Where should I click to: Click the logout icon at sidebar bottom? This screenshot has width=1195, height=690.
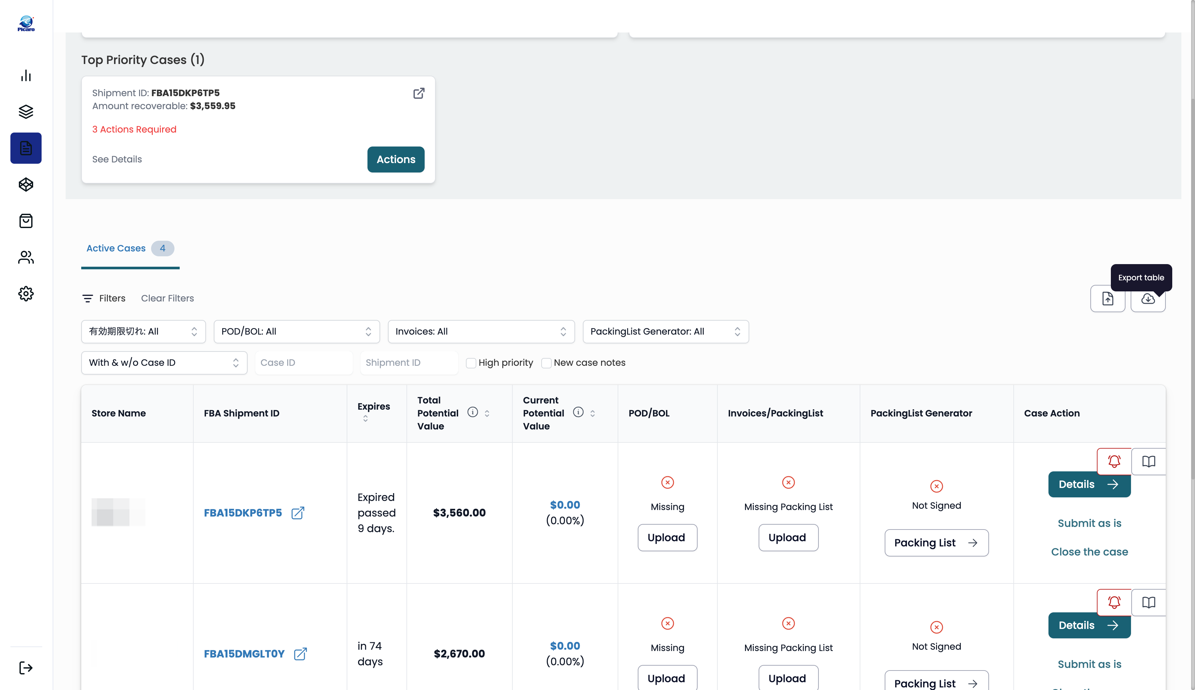26,668
